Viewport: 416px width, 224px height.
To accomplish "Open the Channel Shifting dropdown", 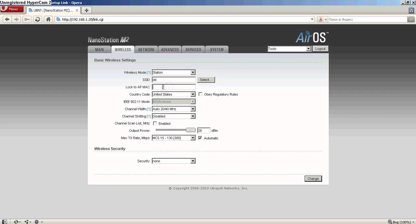I will (174, 116).
